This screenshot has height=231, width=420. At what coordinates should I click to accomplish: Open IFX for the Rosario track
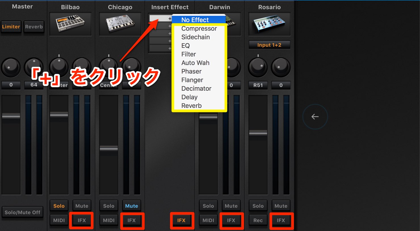281,220
